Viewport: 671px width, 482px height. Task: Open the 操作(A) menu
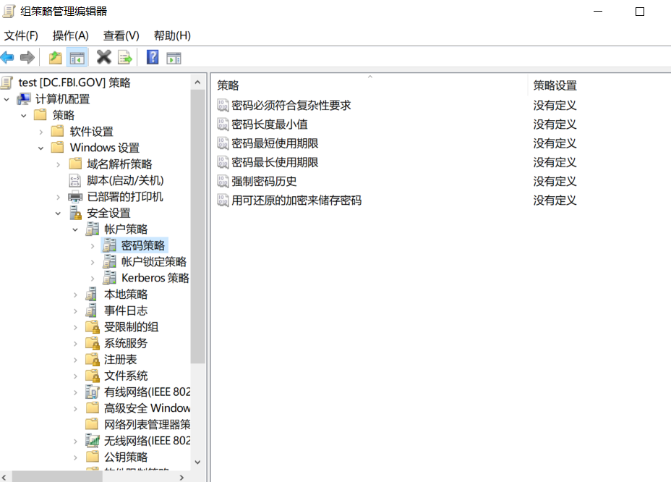(70, 35)
